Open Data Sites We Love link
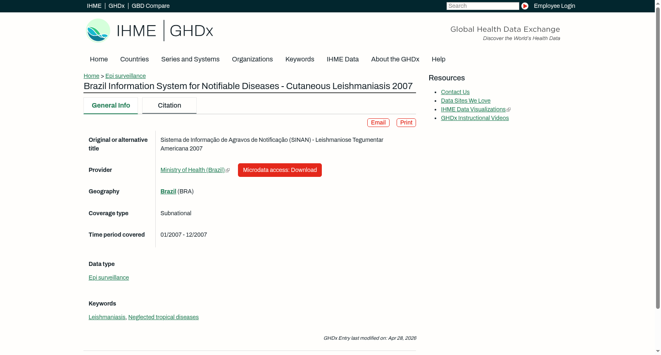The width and height of the screenshot is (661, 355). click(466, 101)
